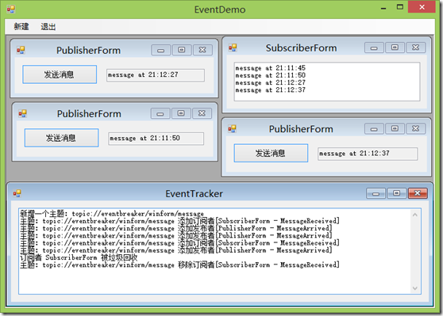Click the log line starting '新增一个主题'
The width and height of the screenshot is (443, 316).
[112, 214]
